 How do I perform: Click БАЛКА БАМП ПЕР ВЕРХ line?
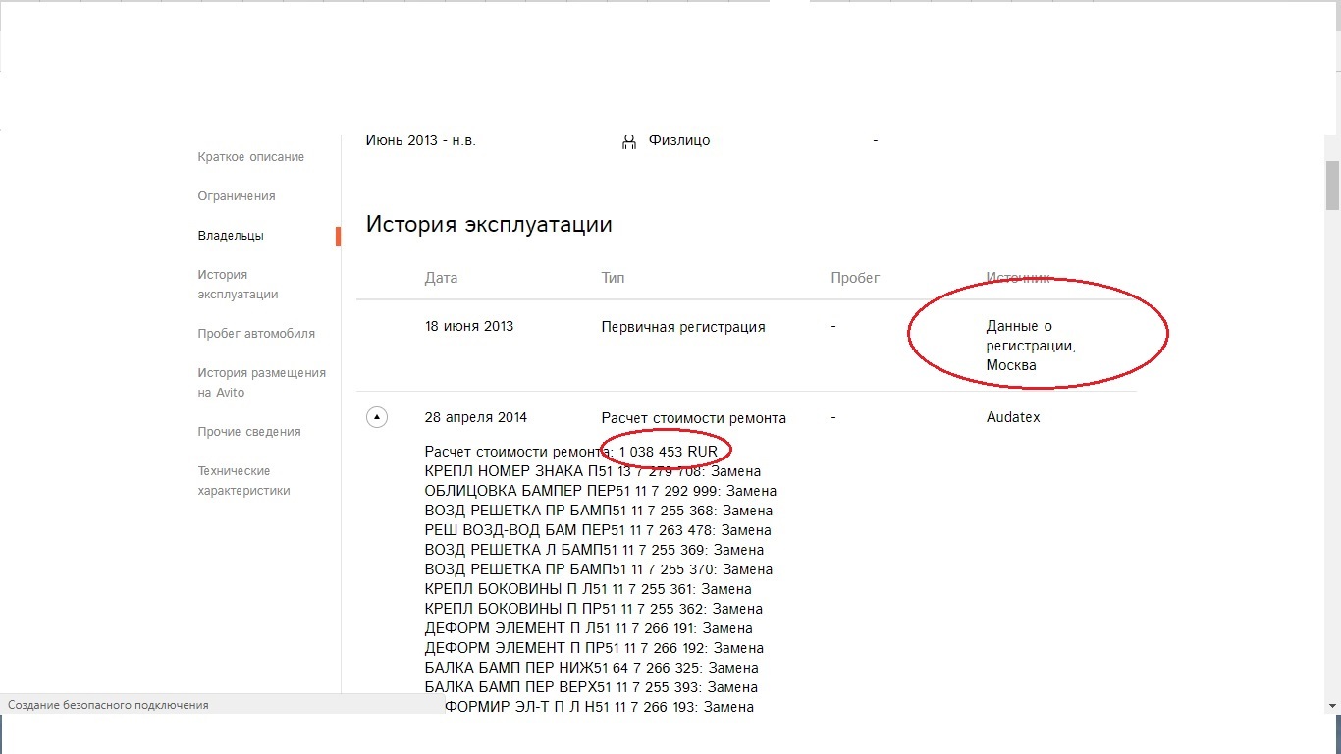click(591, 687)
